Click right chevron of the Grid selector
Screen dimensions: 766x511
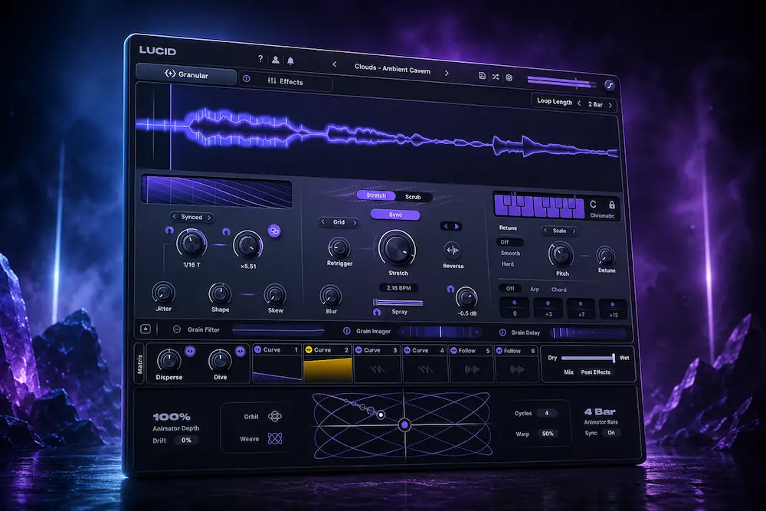pyautogui.click(x=355, y=222)
